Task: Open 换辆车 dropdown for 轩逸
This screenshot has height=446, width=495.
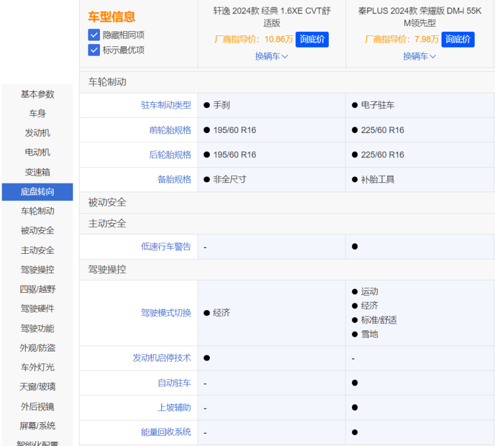Action: pos(271,56)
